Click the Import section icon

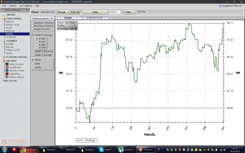(x=3, y=15)
